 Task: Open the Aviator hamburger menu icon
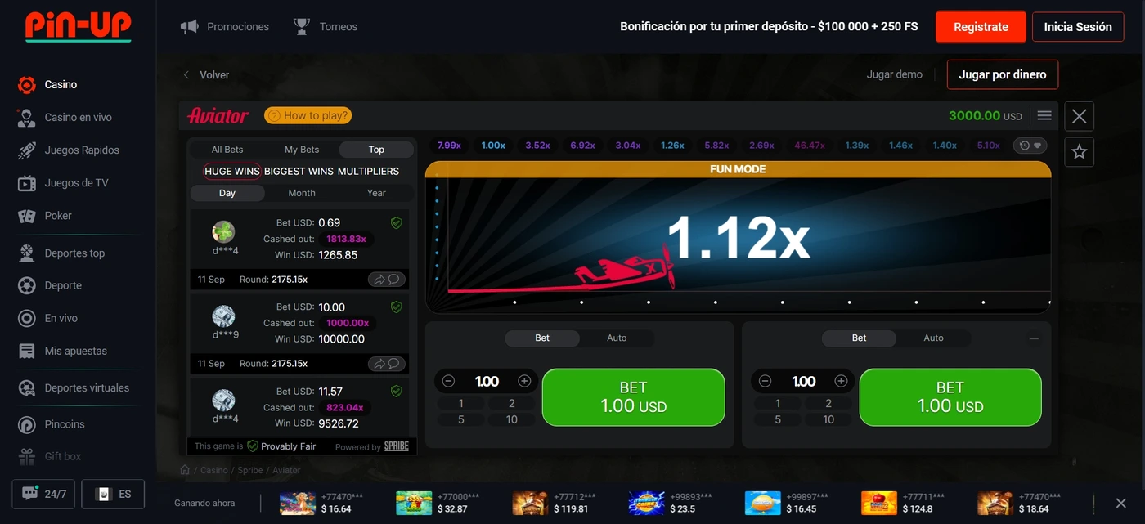[1044, 116]
